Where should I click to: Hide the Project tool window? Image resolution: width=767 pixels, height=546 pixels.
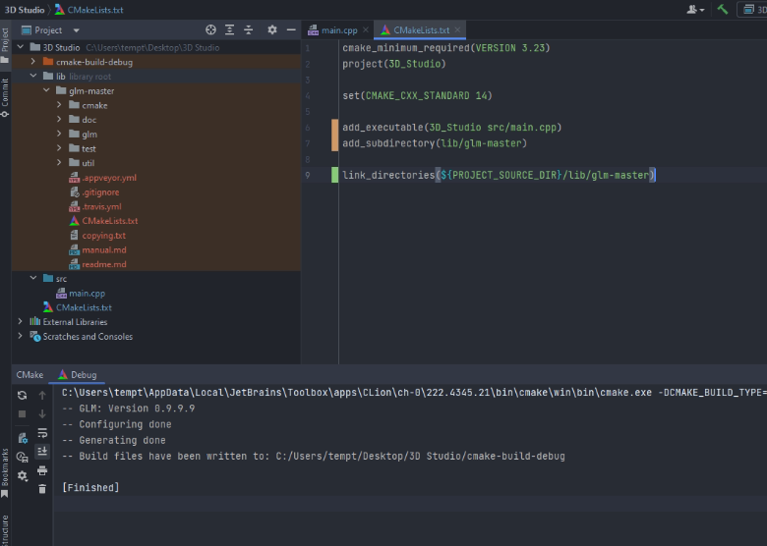click(291, 29)
